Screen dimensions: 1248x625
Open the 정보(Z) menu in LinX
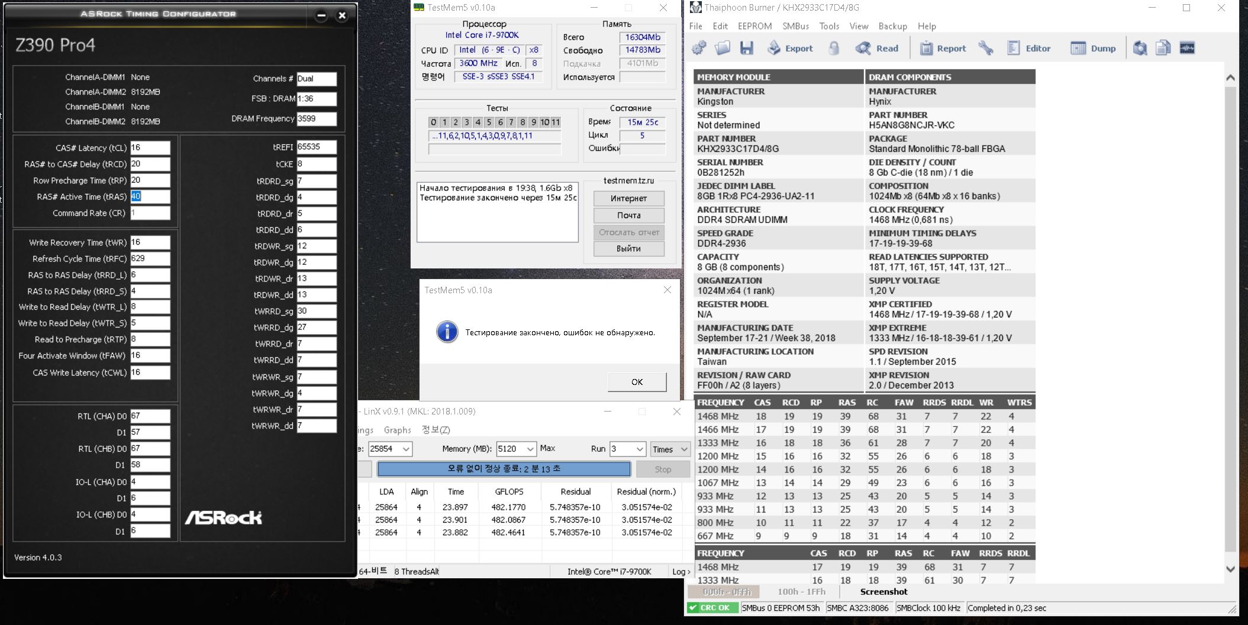(x=436, y=430)
